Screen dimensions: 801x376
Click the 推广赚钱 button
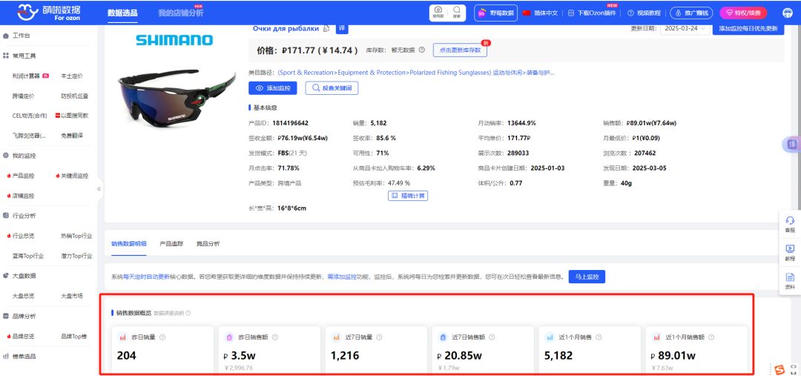(690, 13)
